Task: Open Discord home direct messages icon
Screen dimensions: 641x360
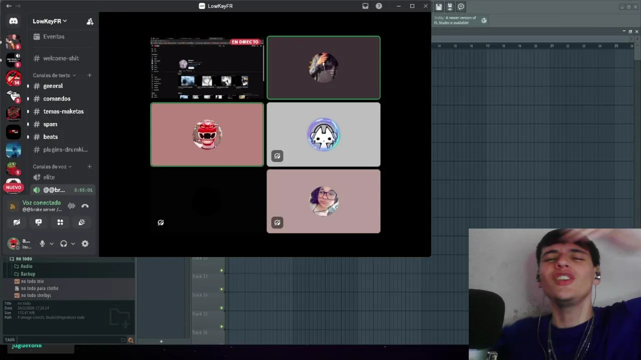Action: 14,21
